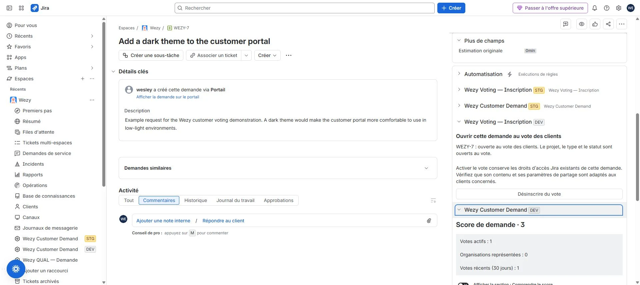Select the Tout activity tab
The width and height of the screenshot is (640, 285).
(129, 200)
